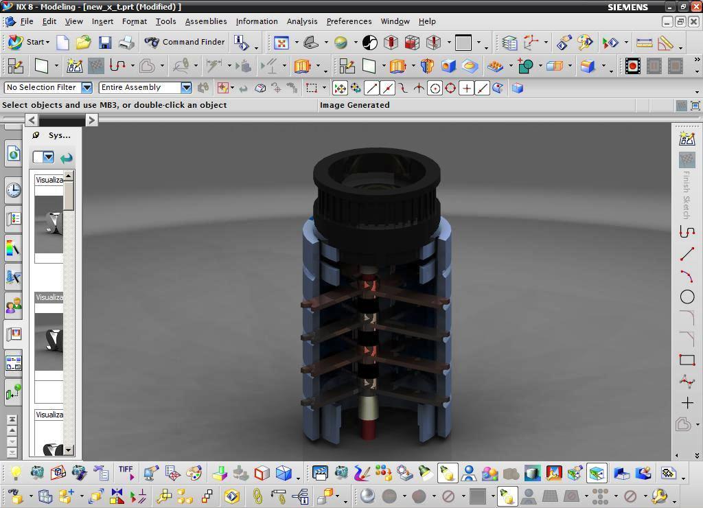
Task: Open the Layer Settings icon
Action: pyautogui.click(x=510, y=43)
